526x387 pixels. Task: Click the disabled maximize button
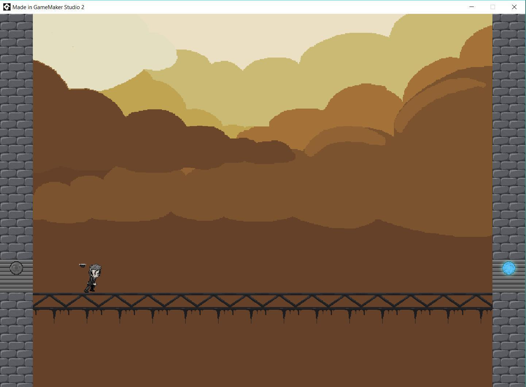493,7
